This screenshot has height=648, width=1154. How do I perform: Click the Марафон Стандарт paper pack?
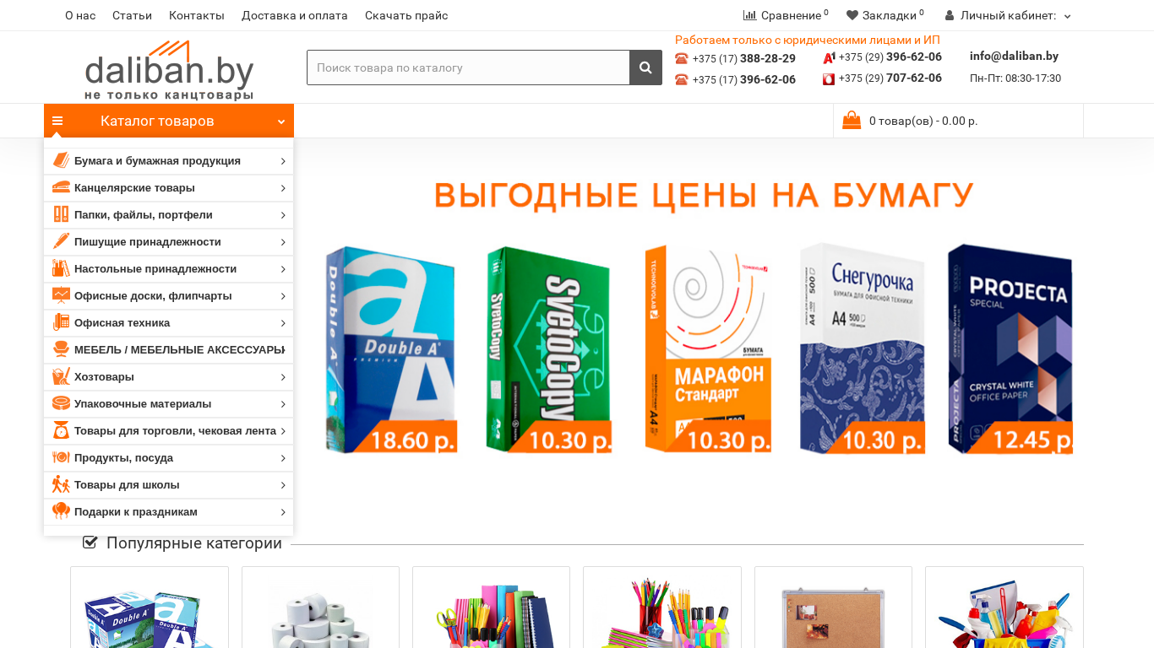(708, 348)
